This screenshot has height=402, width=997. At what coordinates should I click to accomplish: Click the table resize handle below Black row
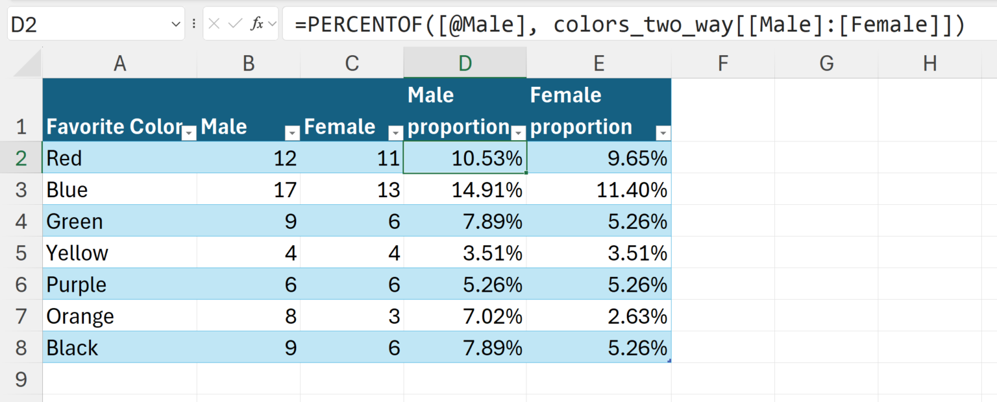(x=669, y=361)
